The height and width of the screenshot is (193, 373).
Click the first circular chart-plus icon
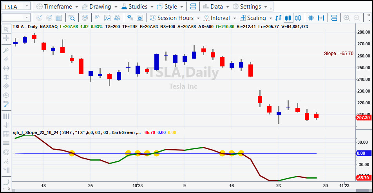39,18
